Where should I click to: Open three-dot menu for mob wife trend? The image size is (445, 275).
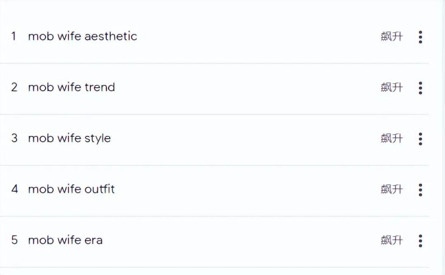[420, 88]
